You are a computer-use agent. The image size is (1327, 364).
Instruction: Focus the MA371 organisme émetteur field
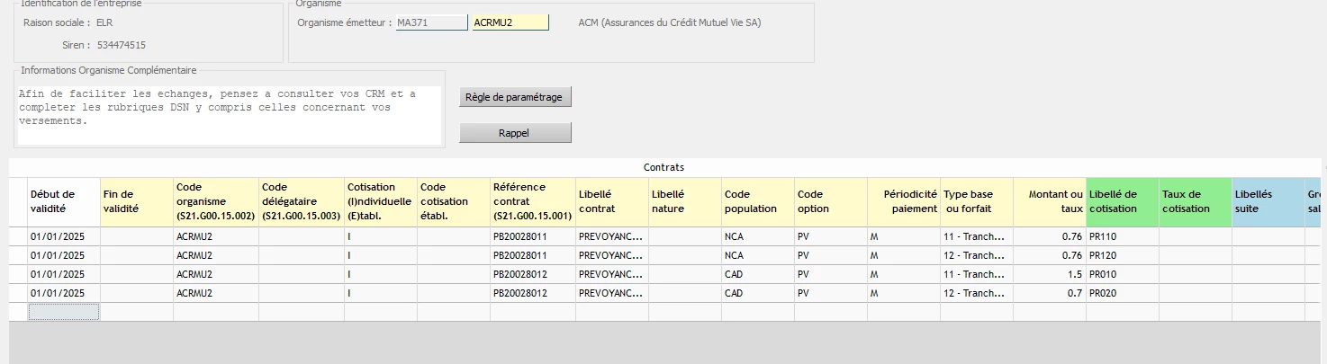click(431, 22)
